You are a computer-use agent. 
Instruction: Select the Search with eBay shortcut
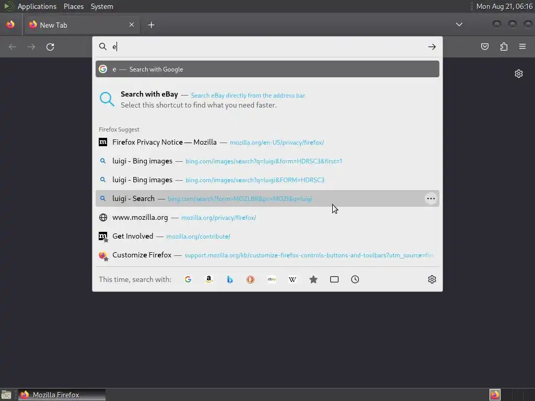(x=267, y=99)
